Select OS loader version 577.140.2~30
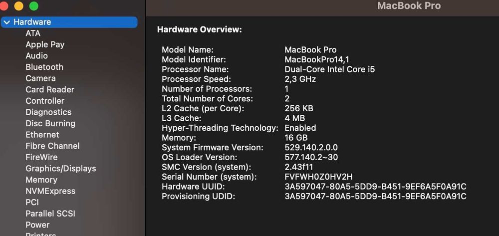Viewport: 499px width, 236px height. point(311,158)
